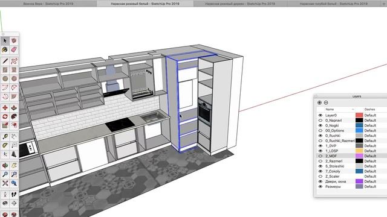
Task: Pick the Circle tool
Action: coord(5,79)
